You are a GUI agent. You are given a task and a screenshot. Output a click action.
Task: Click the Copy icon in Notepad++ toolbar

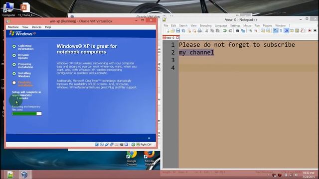coord(212,31)
